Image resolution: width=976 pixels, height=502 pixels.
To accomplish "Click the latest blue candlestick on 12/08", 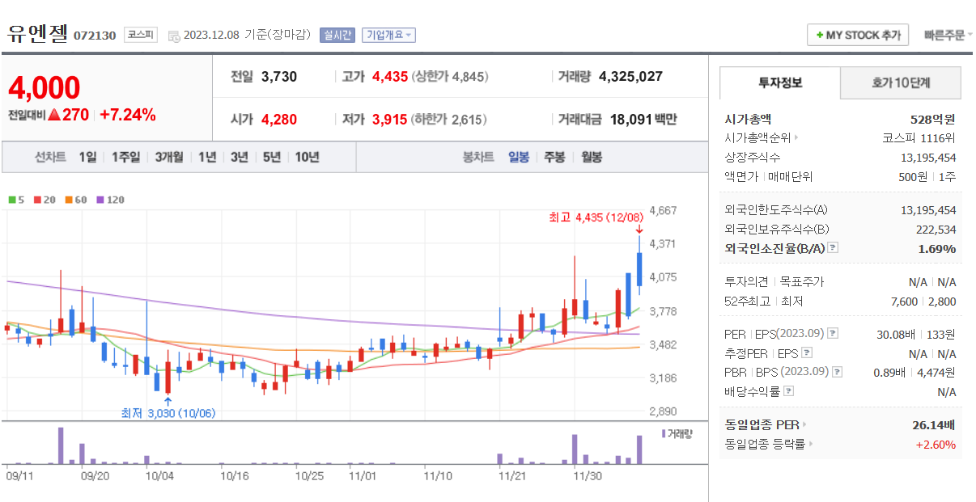I will tap(639, 269).
